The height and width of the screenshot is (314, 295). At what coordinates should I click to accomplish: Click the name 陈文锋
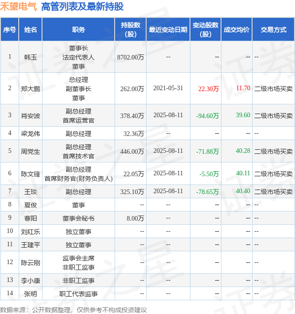(30, 174)
